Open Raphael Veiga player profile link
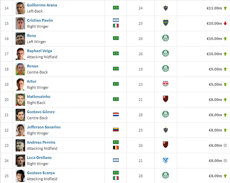The height and width of the screenshot is (183, 230). click(x=39, y=51)
